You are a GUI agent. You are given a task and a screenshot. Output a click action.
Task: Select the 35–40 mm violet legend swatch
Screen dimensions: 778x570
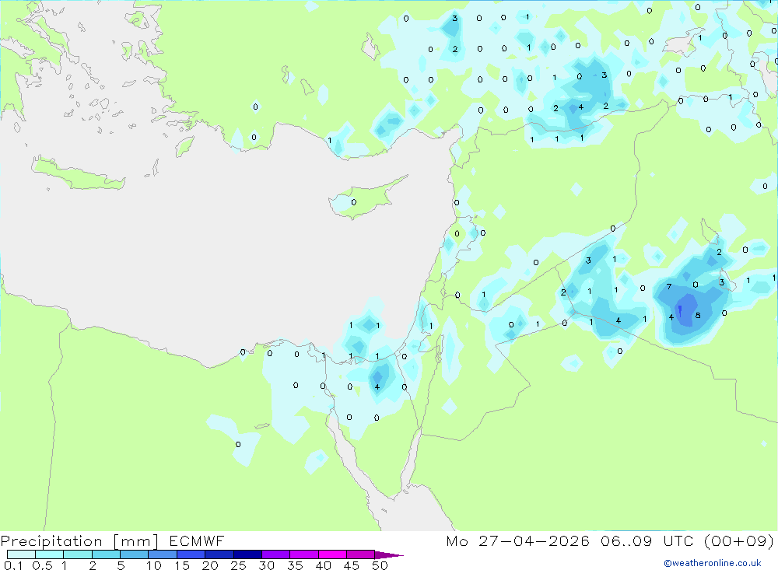click(x=304, y=554)
